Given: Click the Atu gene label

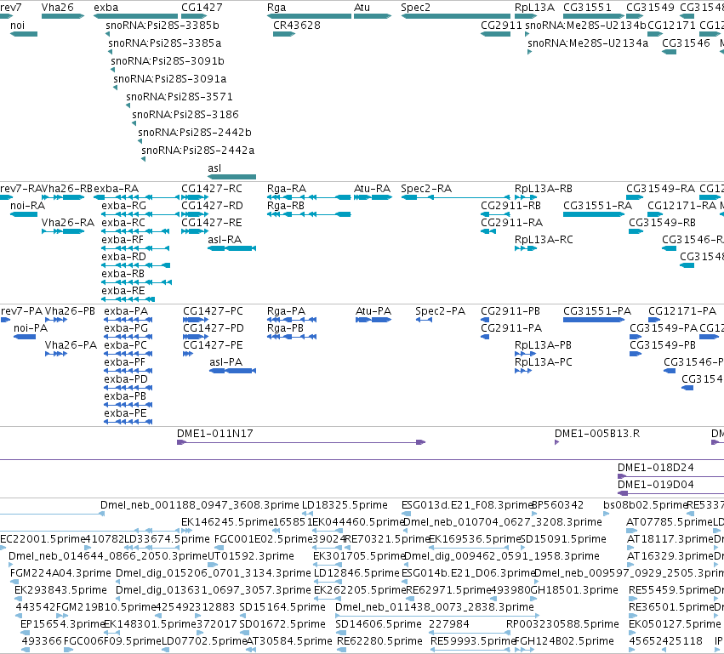Looking at the screenshot, I should 362,8.
